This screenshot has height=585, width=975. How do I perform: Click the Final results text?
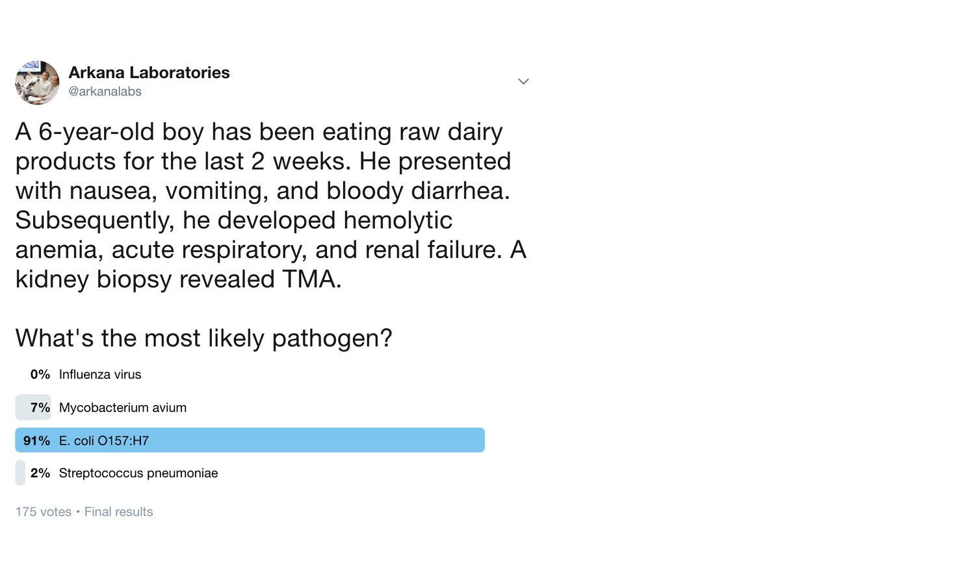(119, 512)
